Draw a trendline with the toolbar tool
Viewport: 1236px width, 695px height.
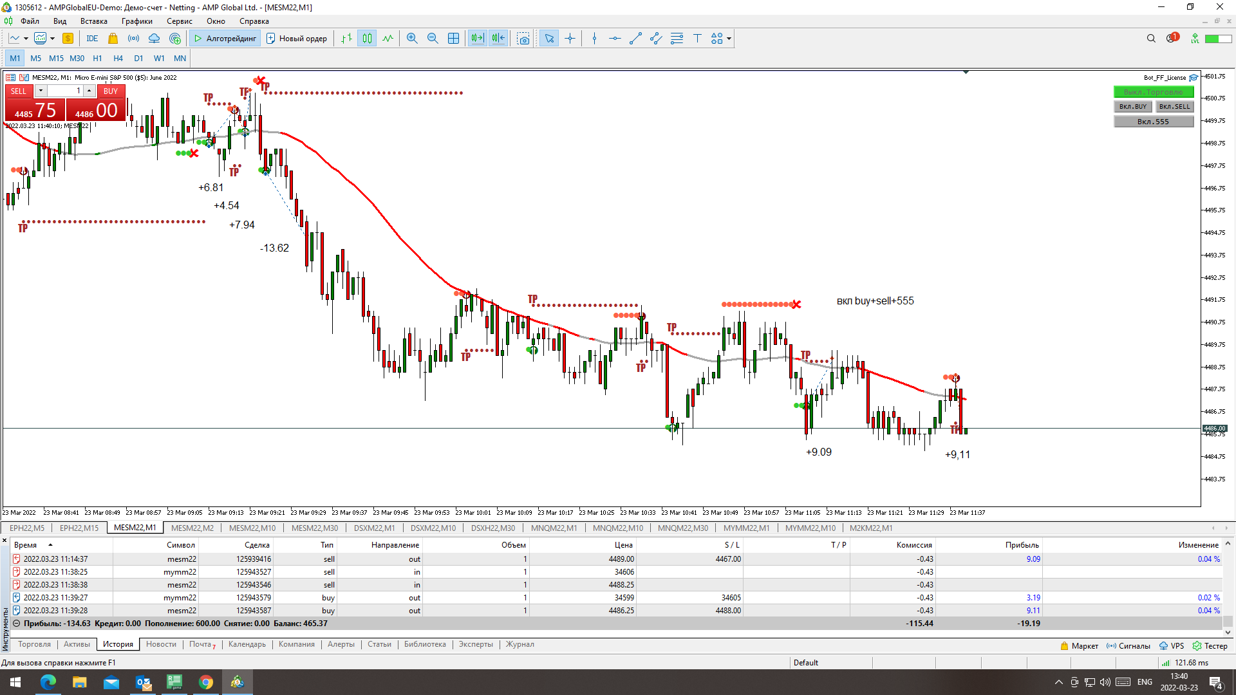pyautogui.click(x=635, y=39)
